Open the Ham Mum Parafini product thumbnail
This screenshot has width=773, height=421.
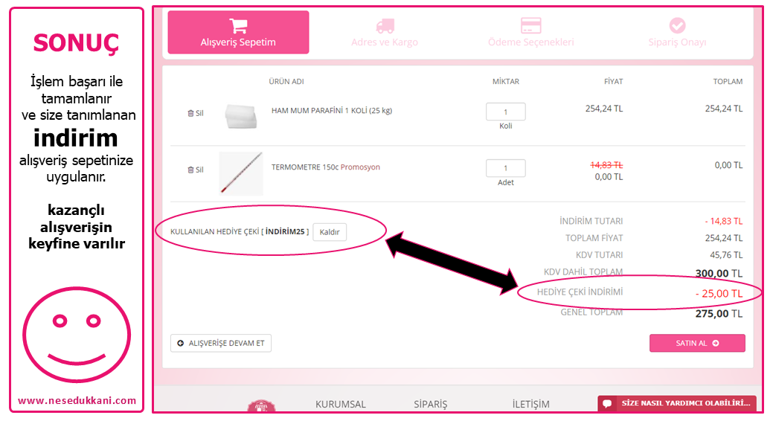click(x=240, y=115)
